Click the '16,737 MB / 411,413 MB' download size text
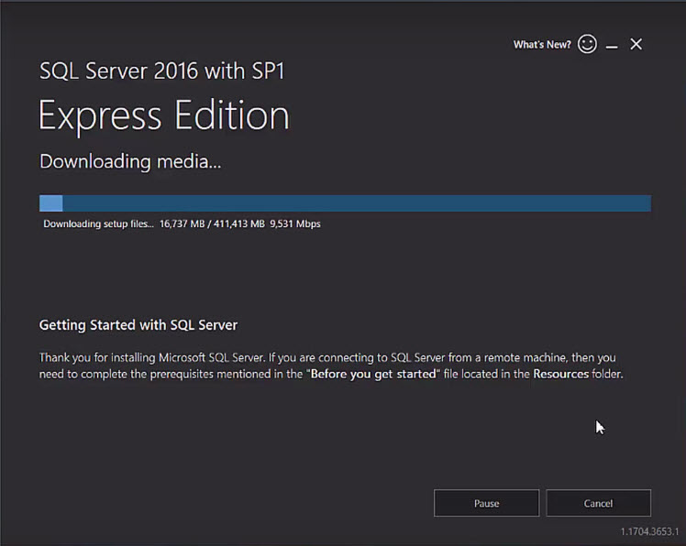The height and width of the screenshot is (546, 686). (212, 224)
